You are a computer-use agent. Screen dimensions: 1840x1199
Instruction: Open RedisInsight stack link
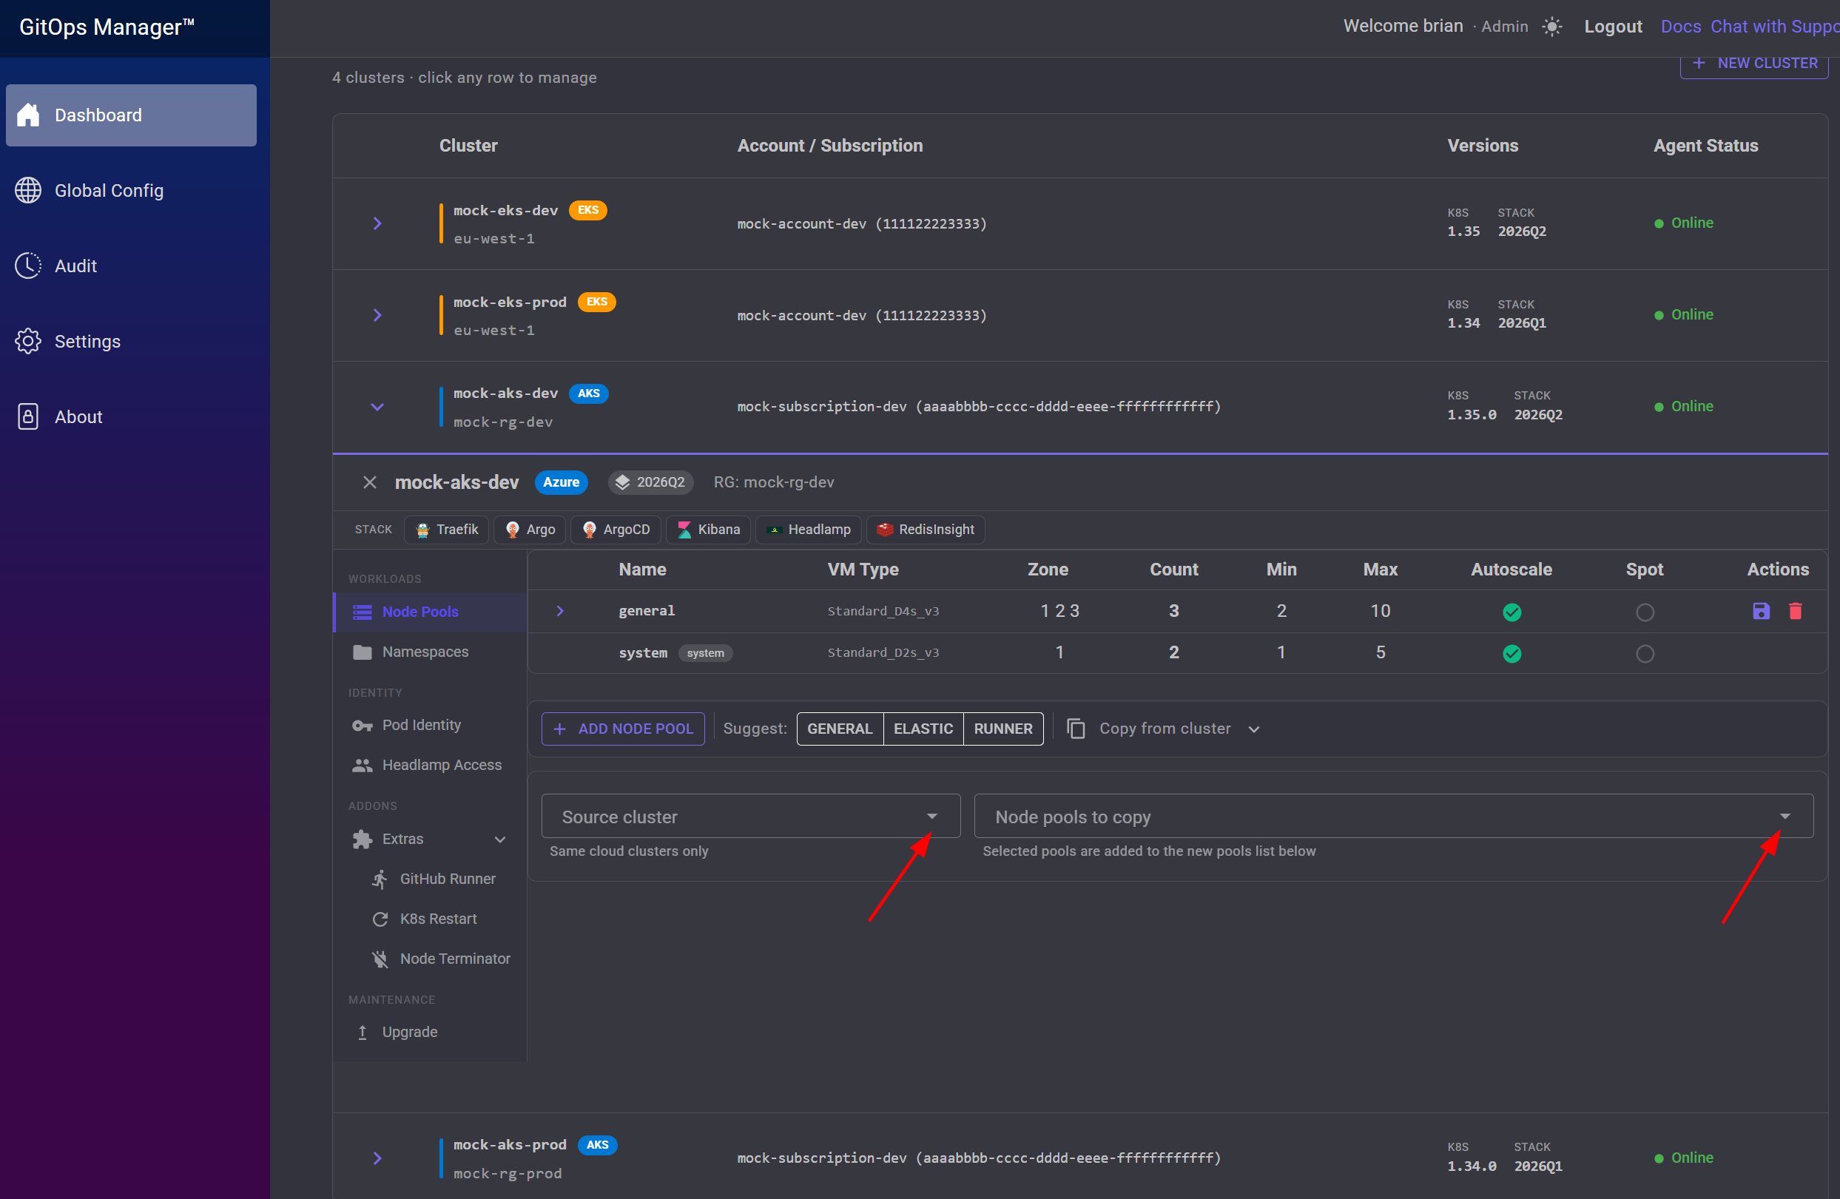pos(926,530)
